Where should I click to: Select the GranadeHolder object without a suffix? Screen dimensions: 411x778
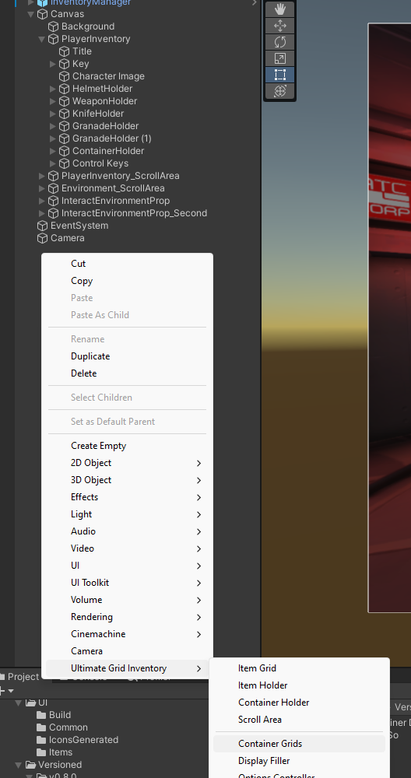point(105,126)
